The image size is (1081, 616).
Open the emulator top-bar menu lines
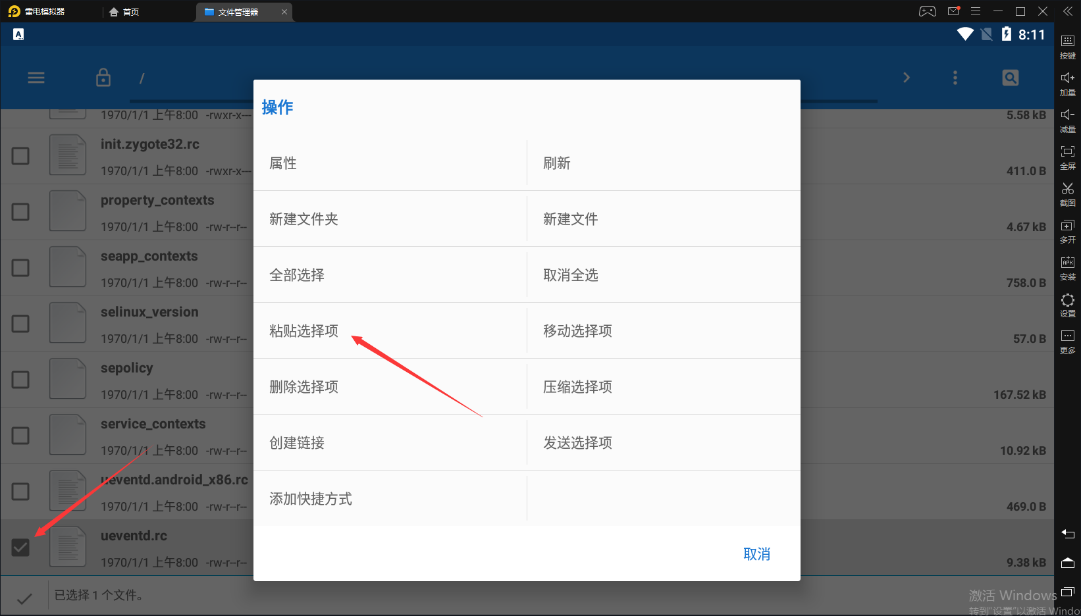(x=976, y=11)
